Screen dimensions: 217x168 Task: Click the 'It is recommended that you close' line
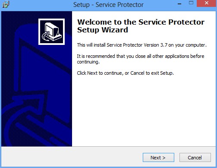click(141, 56)
